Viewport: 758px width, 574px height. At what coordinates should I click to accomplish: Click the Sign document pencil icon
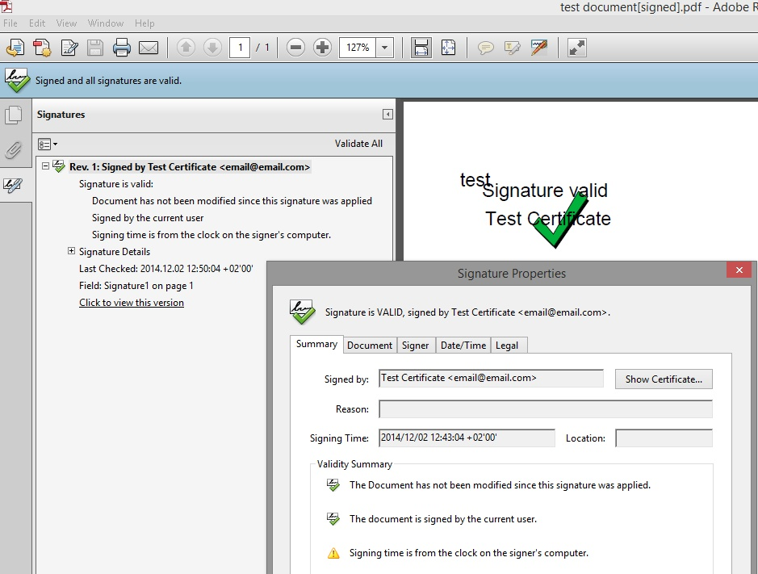point(69,48)
